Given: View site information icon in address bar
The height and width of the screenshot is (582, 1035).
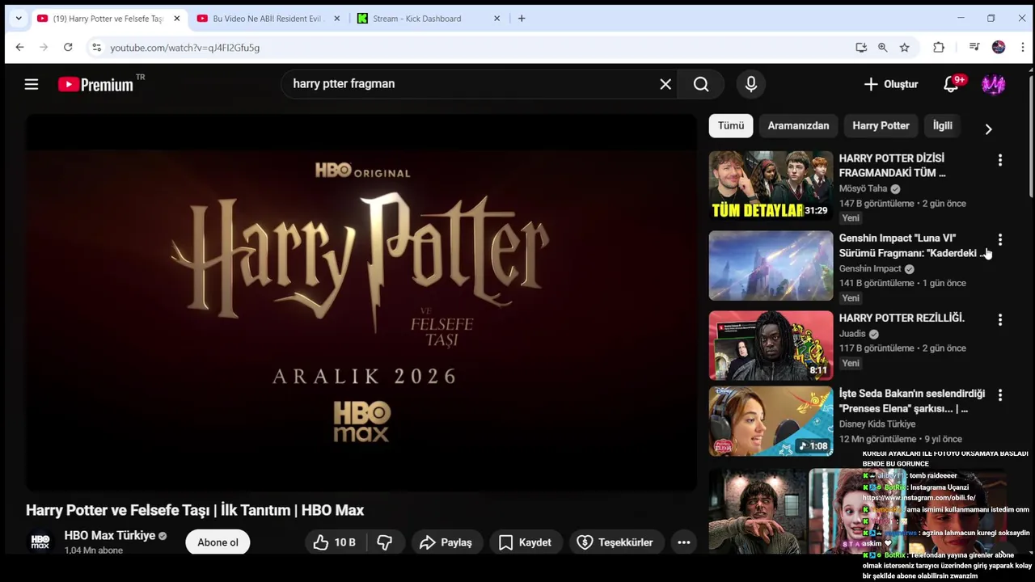Looking at the screenshot, I should [x=96, y=48].
